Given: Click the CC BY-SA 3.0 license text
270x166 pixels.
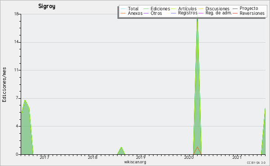Looking at the screenshot, I should [256, 163].
